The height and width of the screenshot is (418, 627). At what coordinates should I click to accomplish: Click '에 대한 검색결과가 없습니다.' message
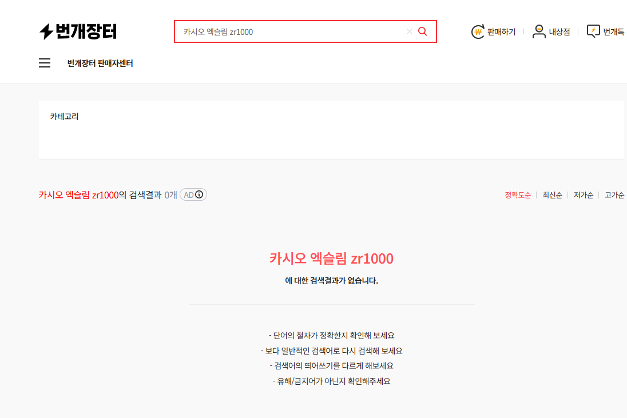[331, 281]
